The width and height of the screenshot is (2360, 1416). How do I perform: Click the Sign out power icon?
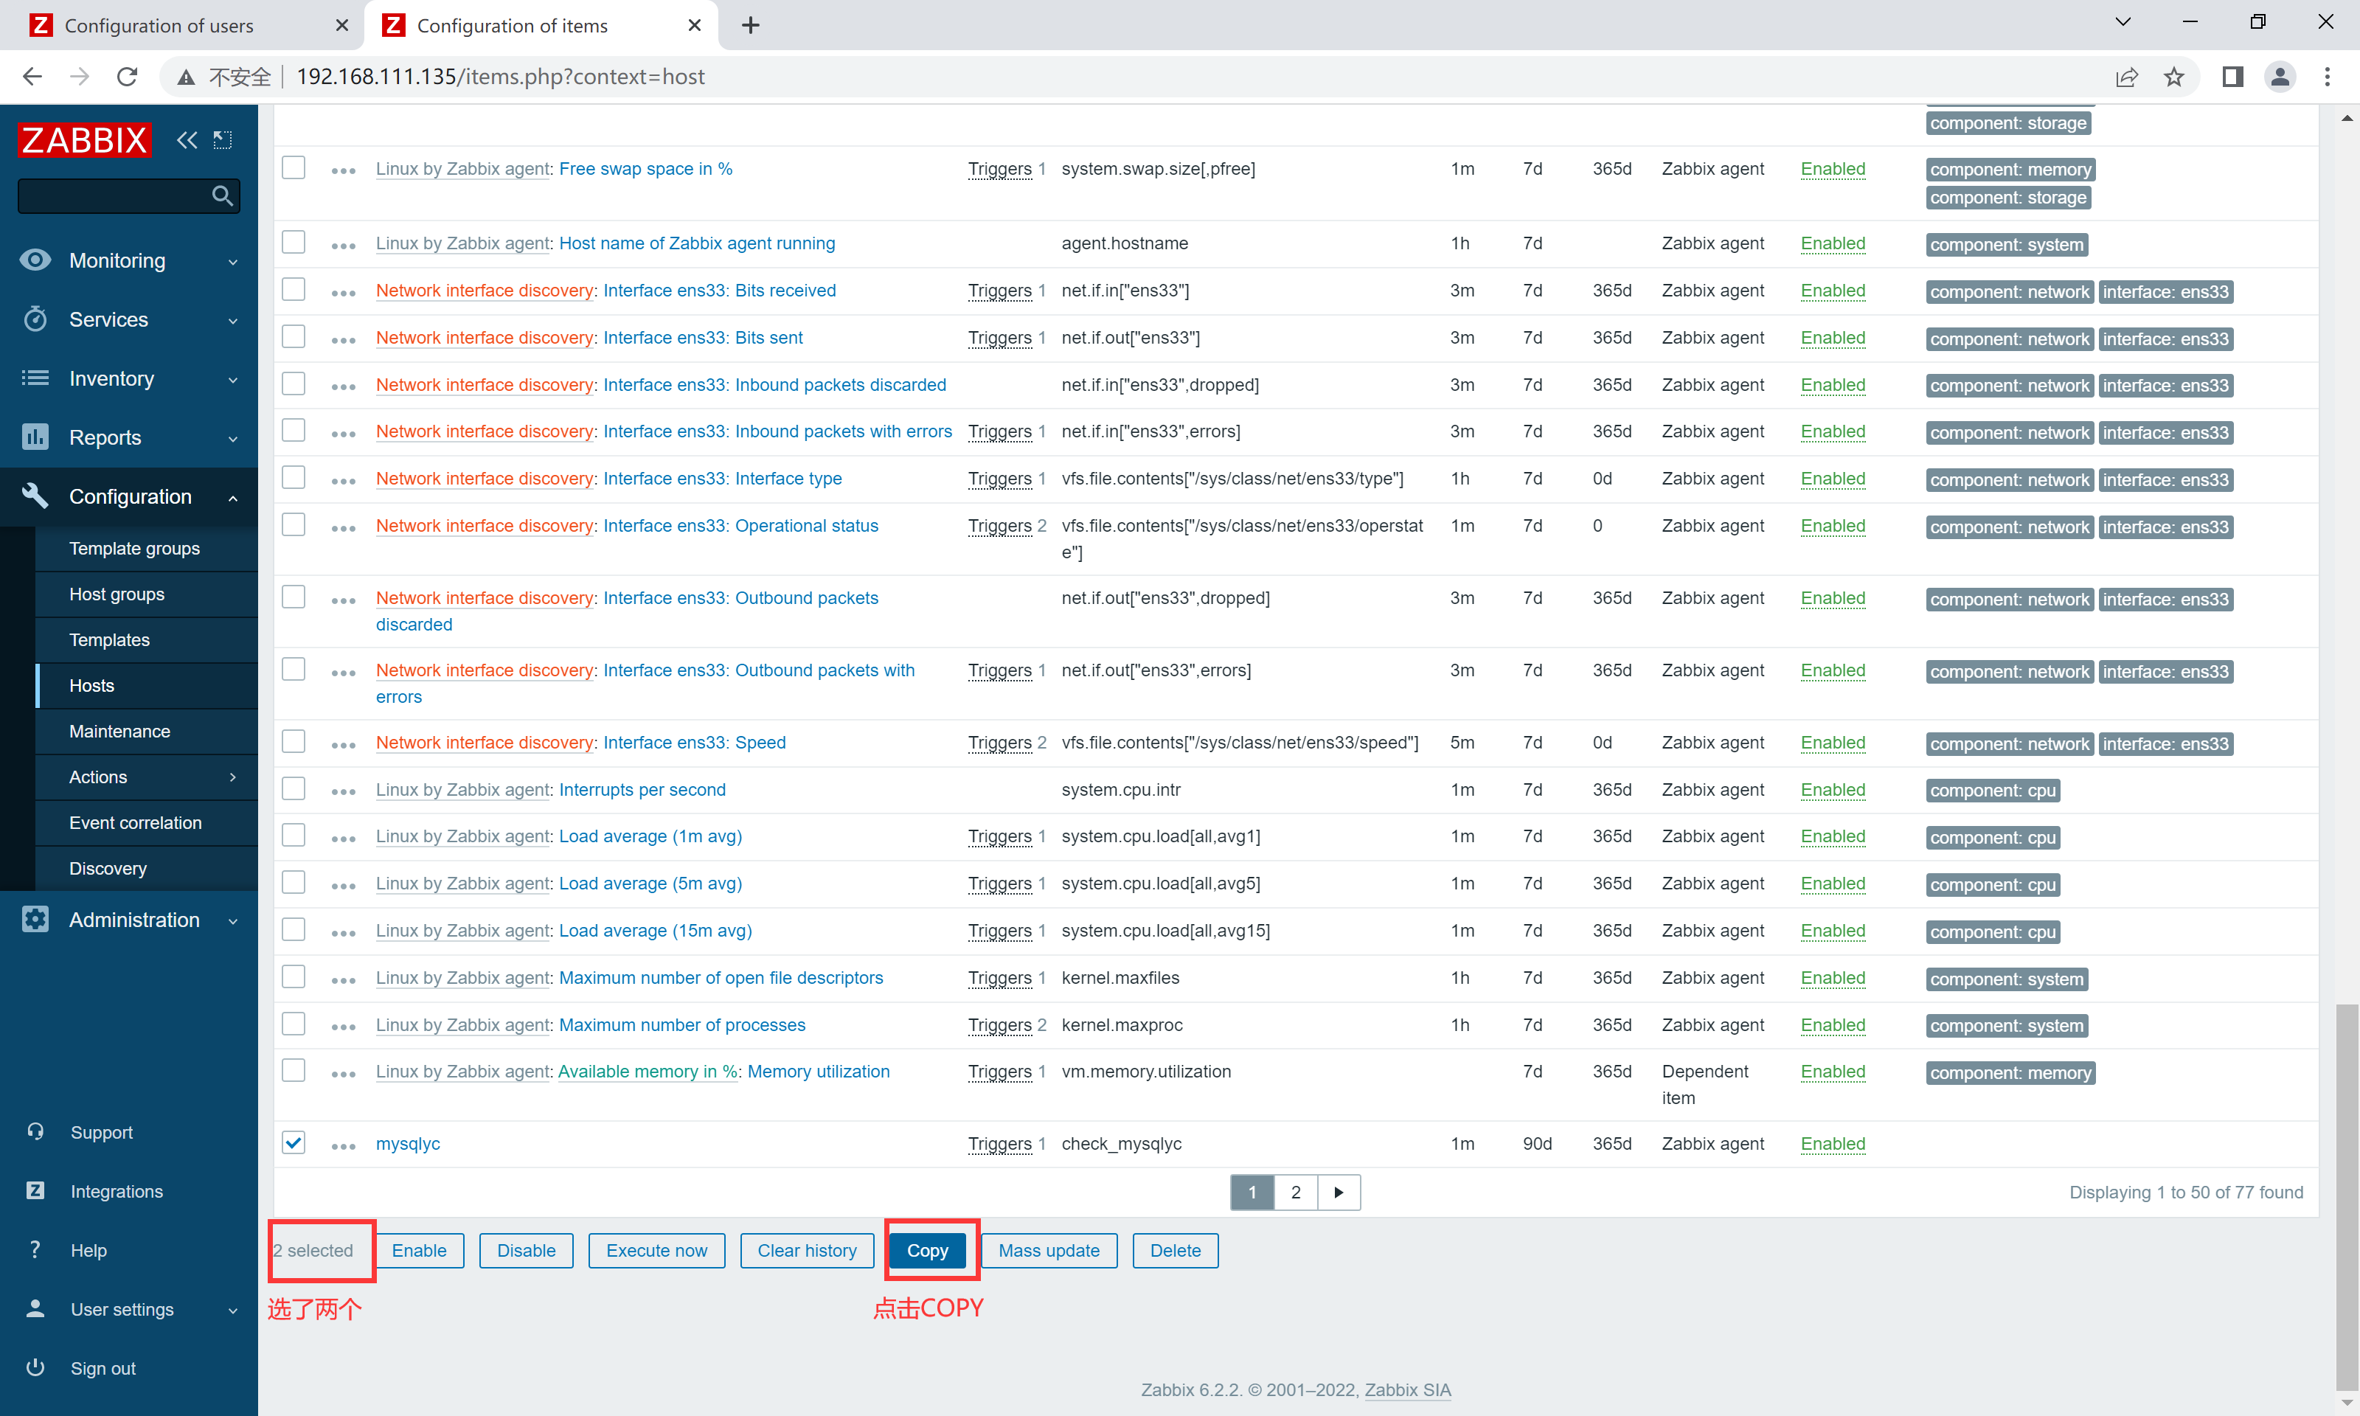[x=35, y=1367]
